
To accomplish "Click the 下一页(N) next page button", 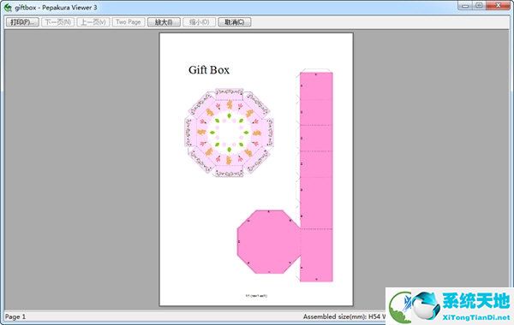I will coord(57,22).
